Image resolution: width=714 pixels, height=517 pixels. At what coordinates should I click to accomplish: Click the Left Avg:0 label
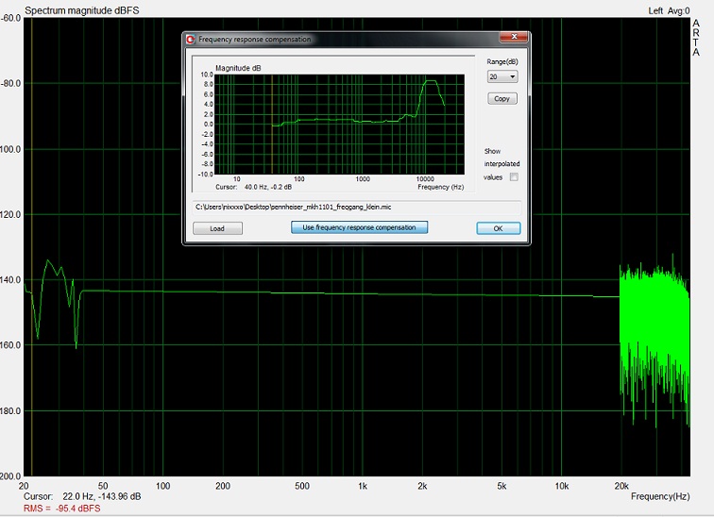669,10
